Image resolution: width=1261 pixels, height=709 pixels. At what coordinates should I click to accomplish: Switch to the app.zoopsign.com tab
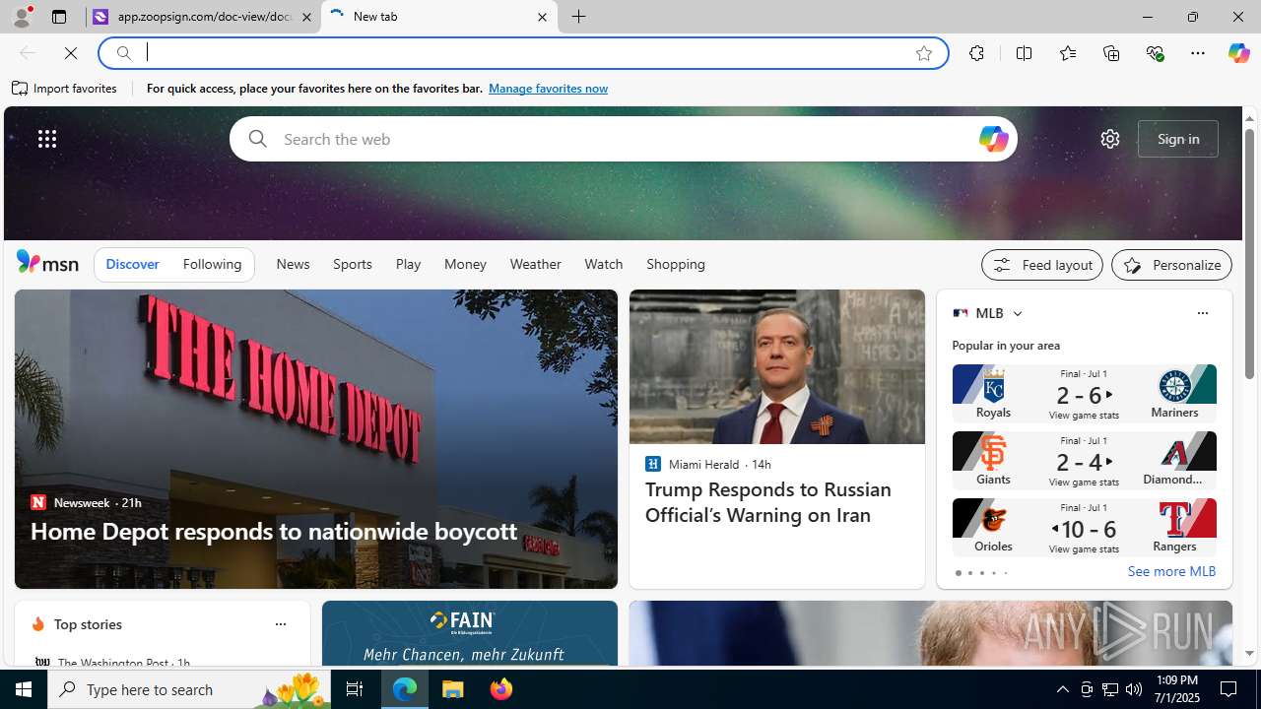[x=204, y=17]
